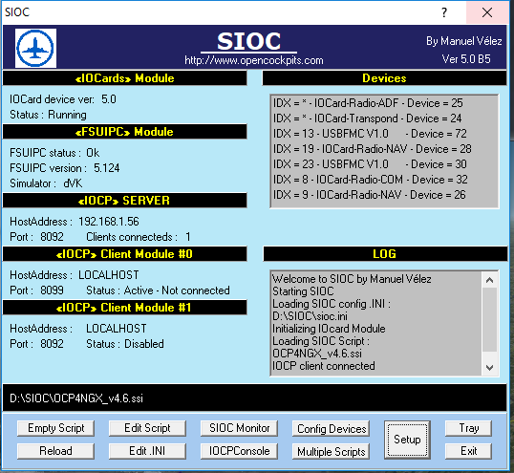Screen dimensions: 514x473
Task: Click the 'Initializing IOcard Module' log line
Action: tap(329, 329)
